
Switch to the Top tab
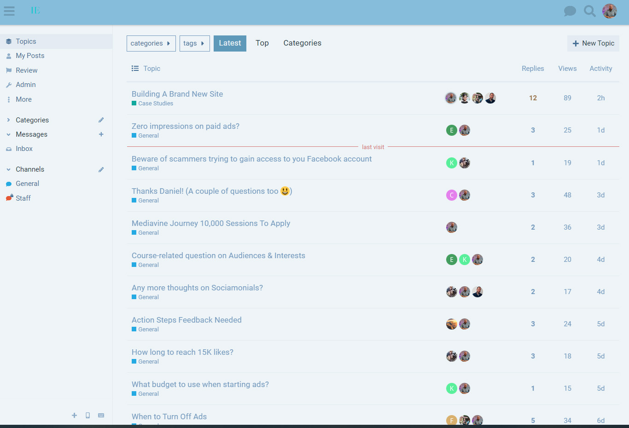point(262,43)
